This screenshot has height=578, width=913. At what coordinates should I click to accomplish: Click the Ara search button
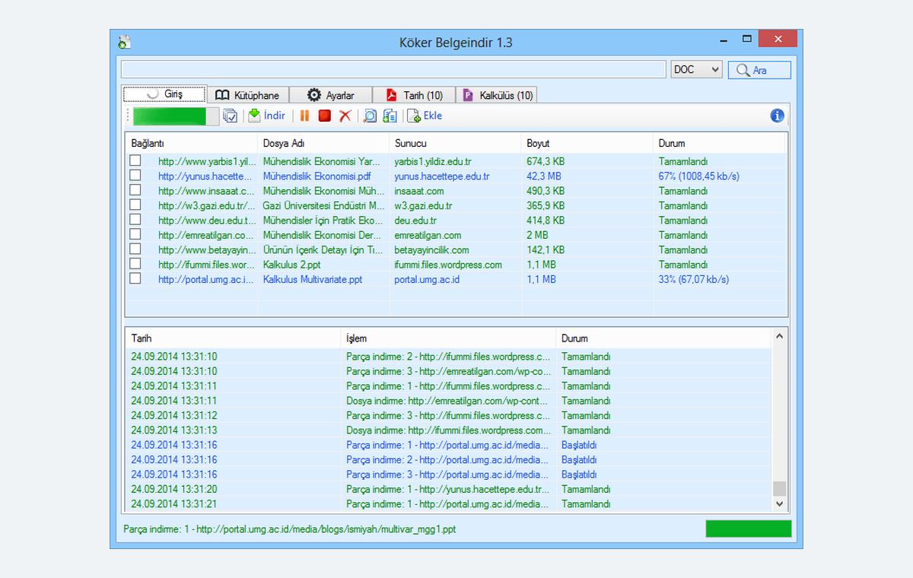tap(759, 70)
